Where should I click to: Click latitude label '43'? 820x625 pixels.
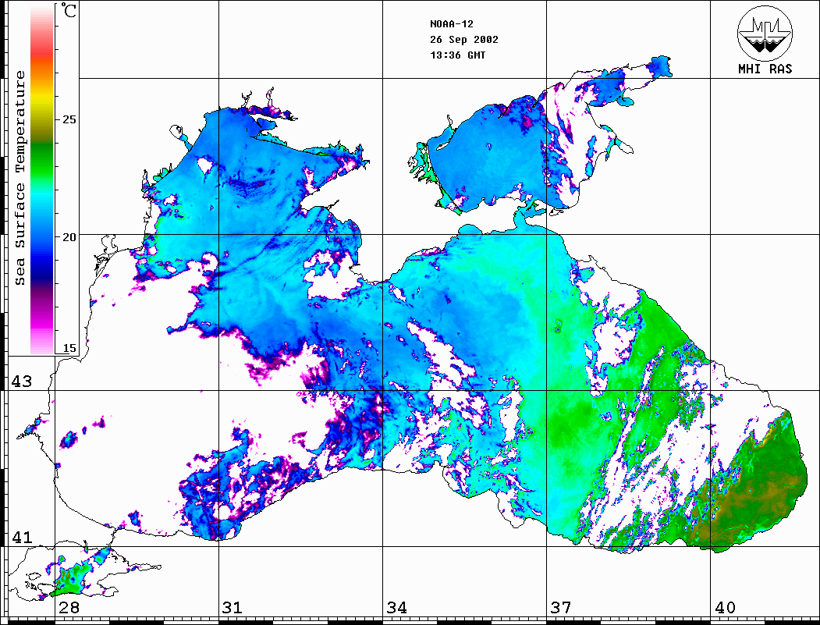click(22, 382)
